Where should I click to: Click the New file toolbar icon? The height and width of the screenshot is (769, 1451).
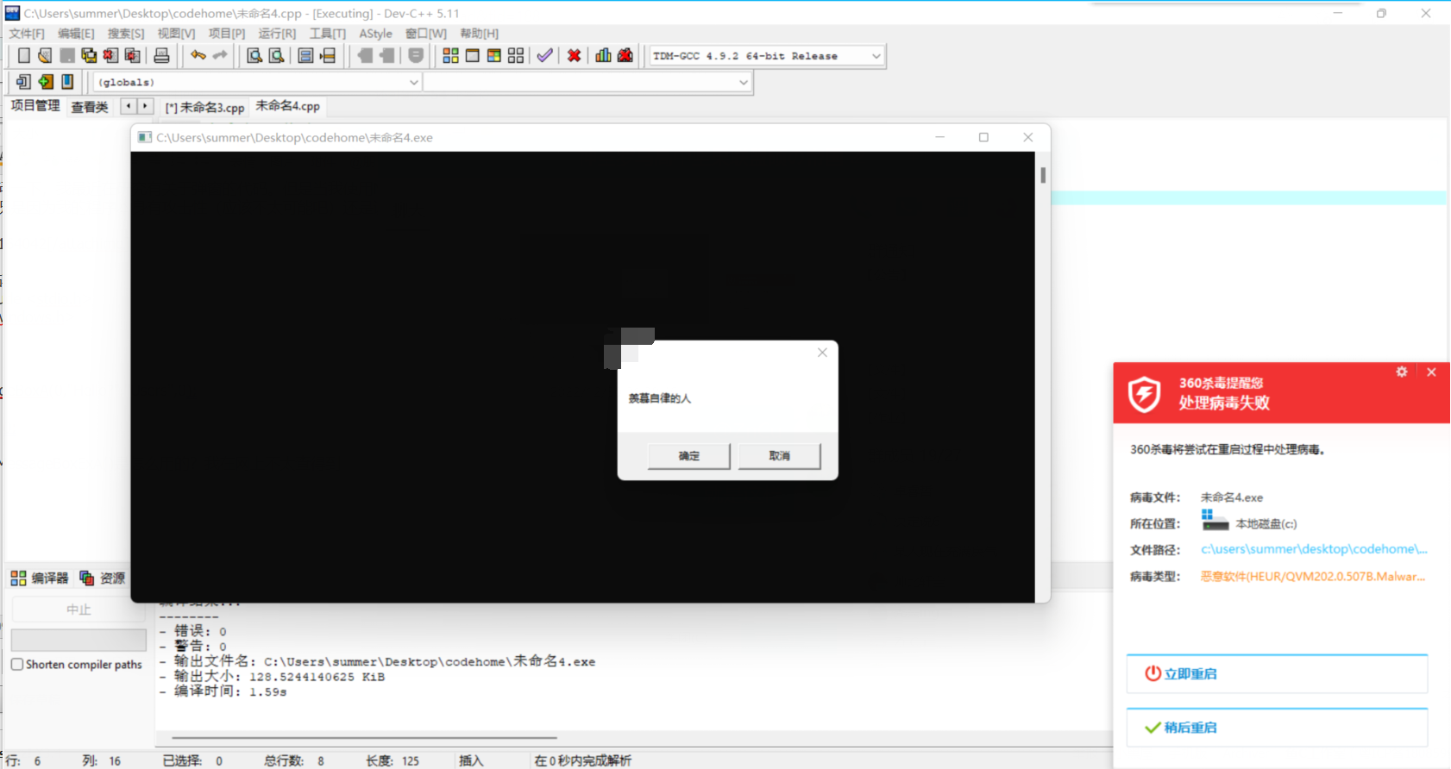(24, 56)
